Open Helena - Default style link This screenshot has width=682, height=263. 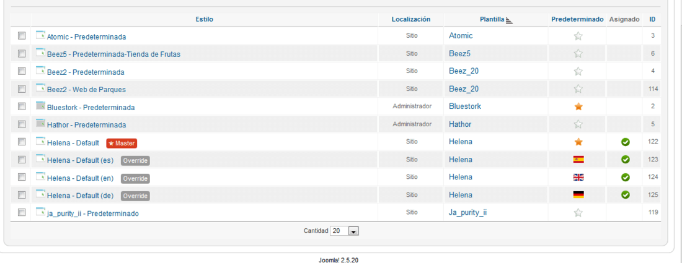[x=73, y=142]
